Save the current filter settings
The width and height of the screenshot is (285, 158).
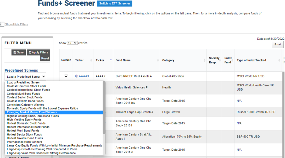click(x=18, y=52)
